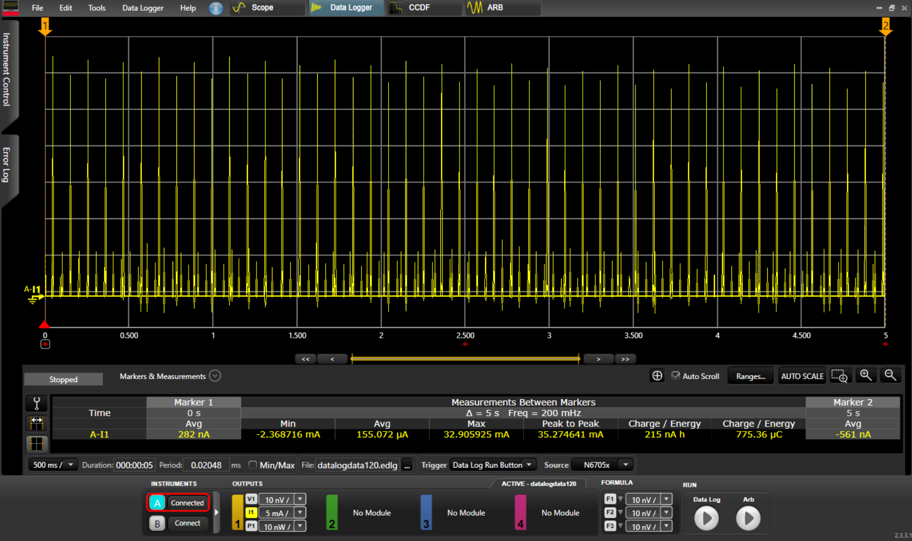The width and height of the screenshot is (912, 541).
Task: Click the magenta output 4 block
Action: click(520, 512)
